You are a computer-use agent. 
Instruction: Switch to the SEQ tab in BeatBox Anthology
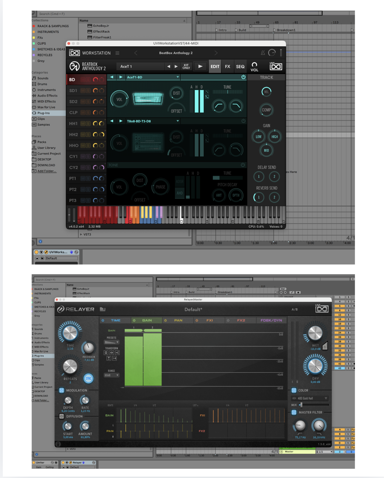240,66
